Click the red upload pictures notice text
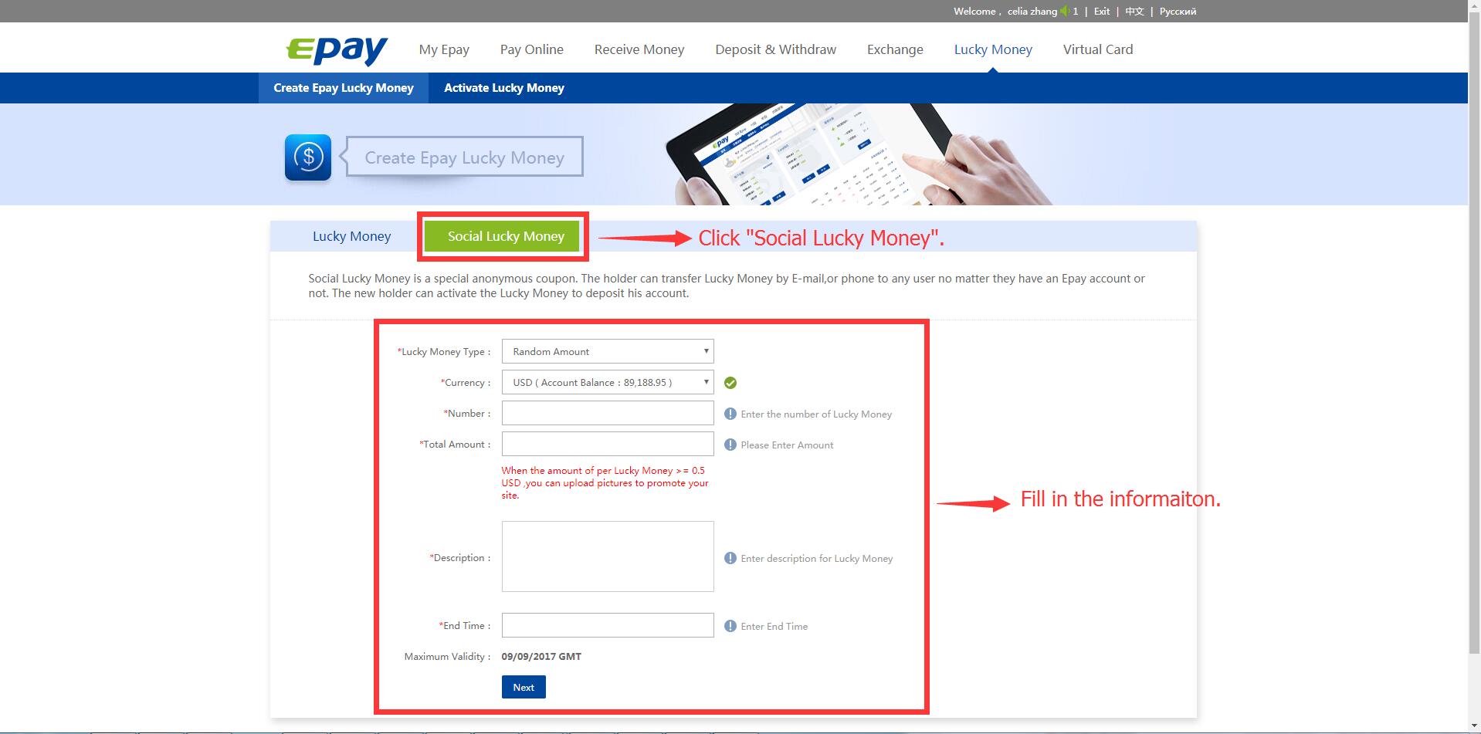This screenshot has height=734, width=1481. 605,482
